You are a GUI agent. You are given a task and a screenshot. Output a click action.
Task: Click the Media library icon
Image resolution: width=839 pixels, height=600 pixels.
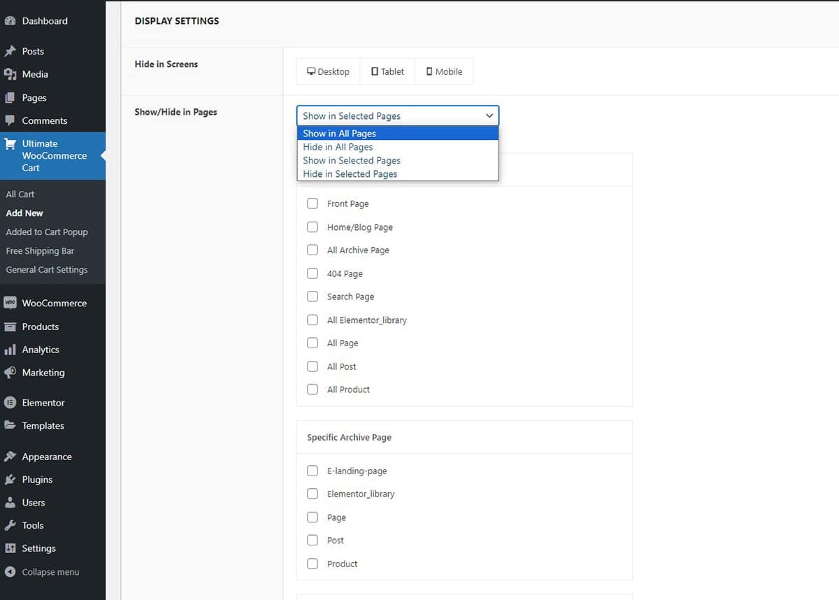10,74
